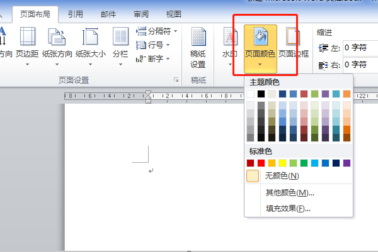This screenshot has width=378, height=252.
Task: Expand the 行号 dropdown arrow
Action: coord(168,45)
